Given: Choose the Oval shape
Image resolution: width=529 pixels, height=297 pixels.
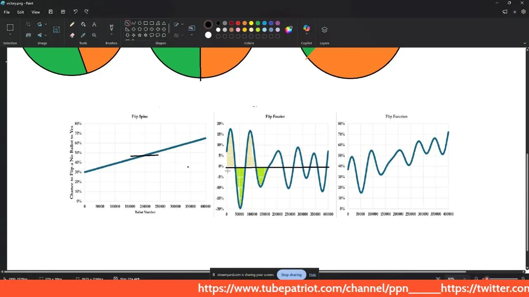Looking at the screenshot, I should [x=140, y=23].
